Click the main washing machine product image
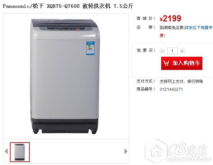 pyautogui.click(x=65, y=77)
